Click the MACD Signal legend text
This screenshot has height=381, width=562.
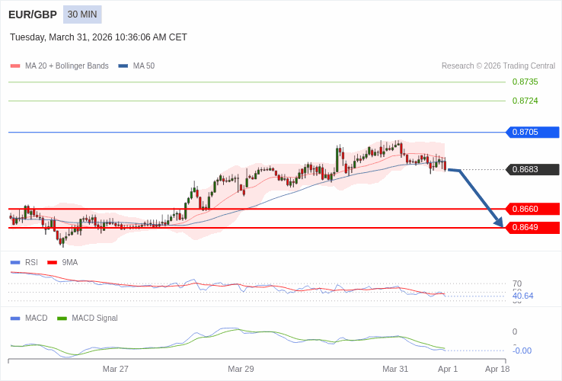tap(94, 319)
